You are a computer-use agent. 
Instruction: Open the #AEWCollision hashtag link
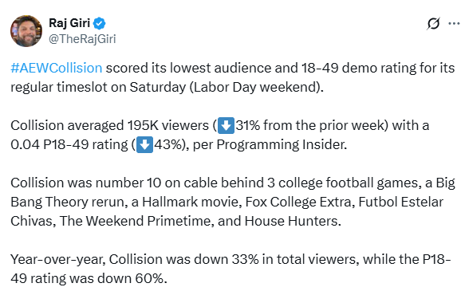[57, 68]
